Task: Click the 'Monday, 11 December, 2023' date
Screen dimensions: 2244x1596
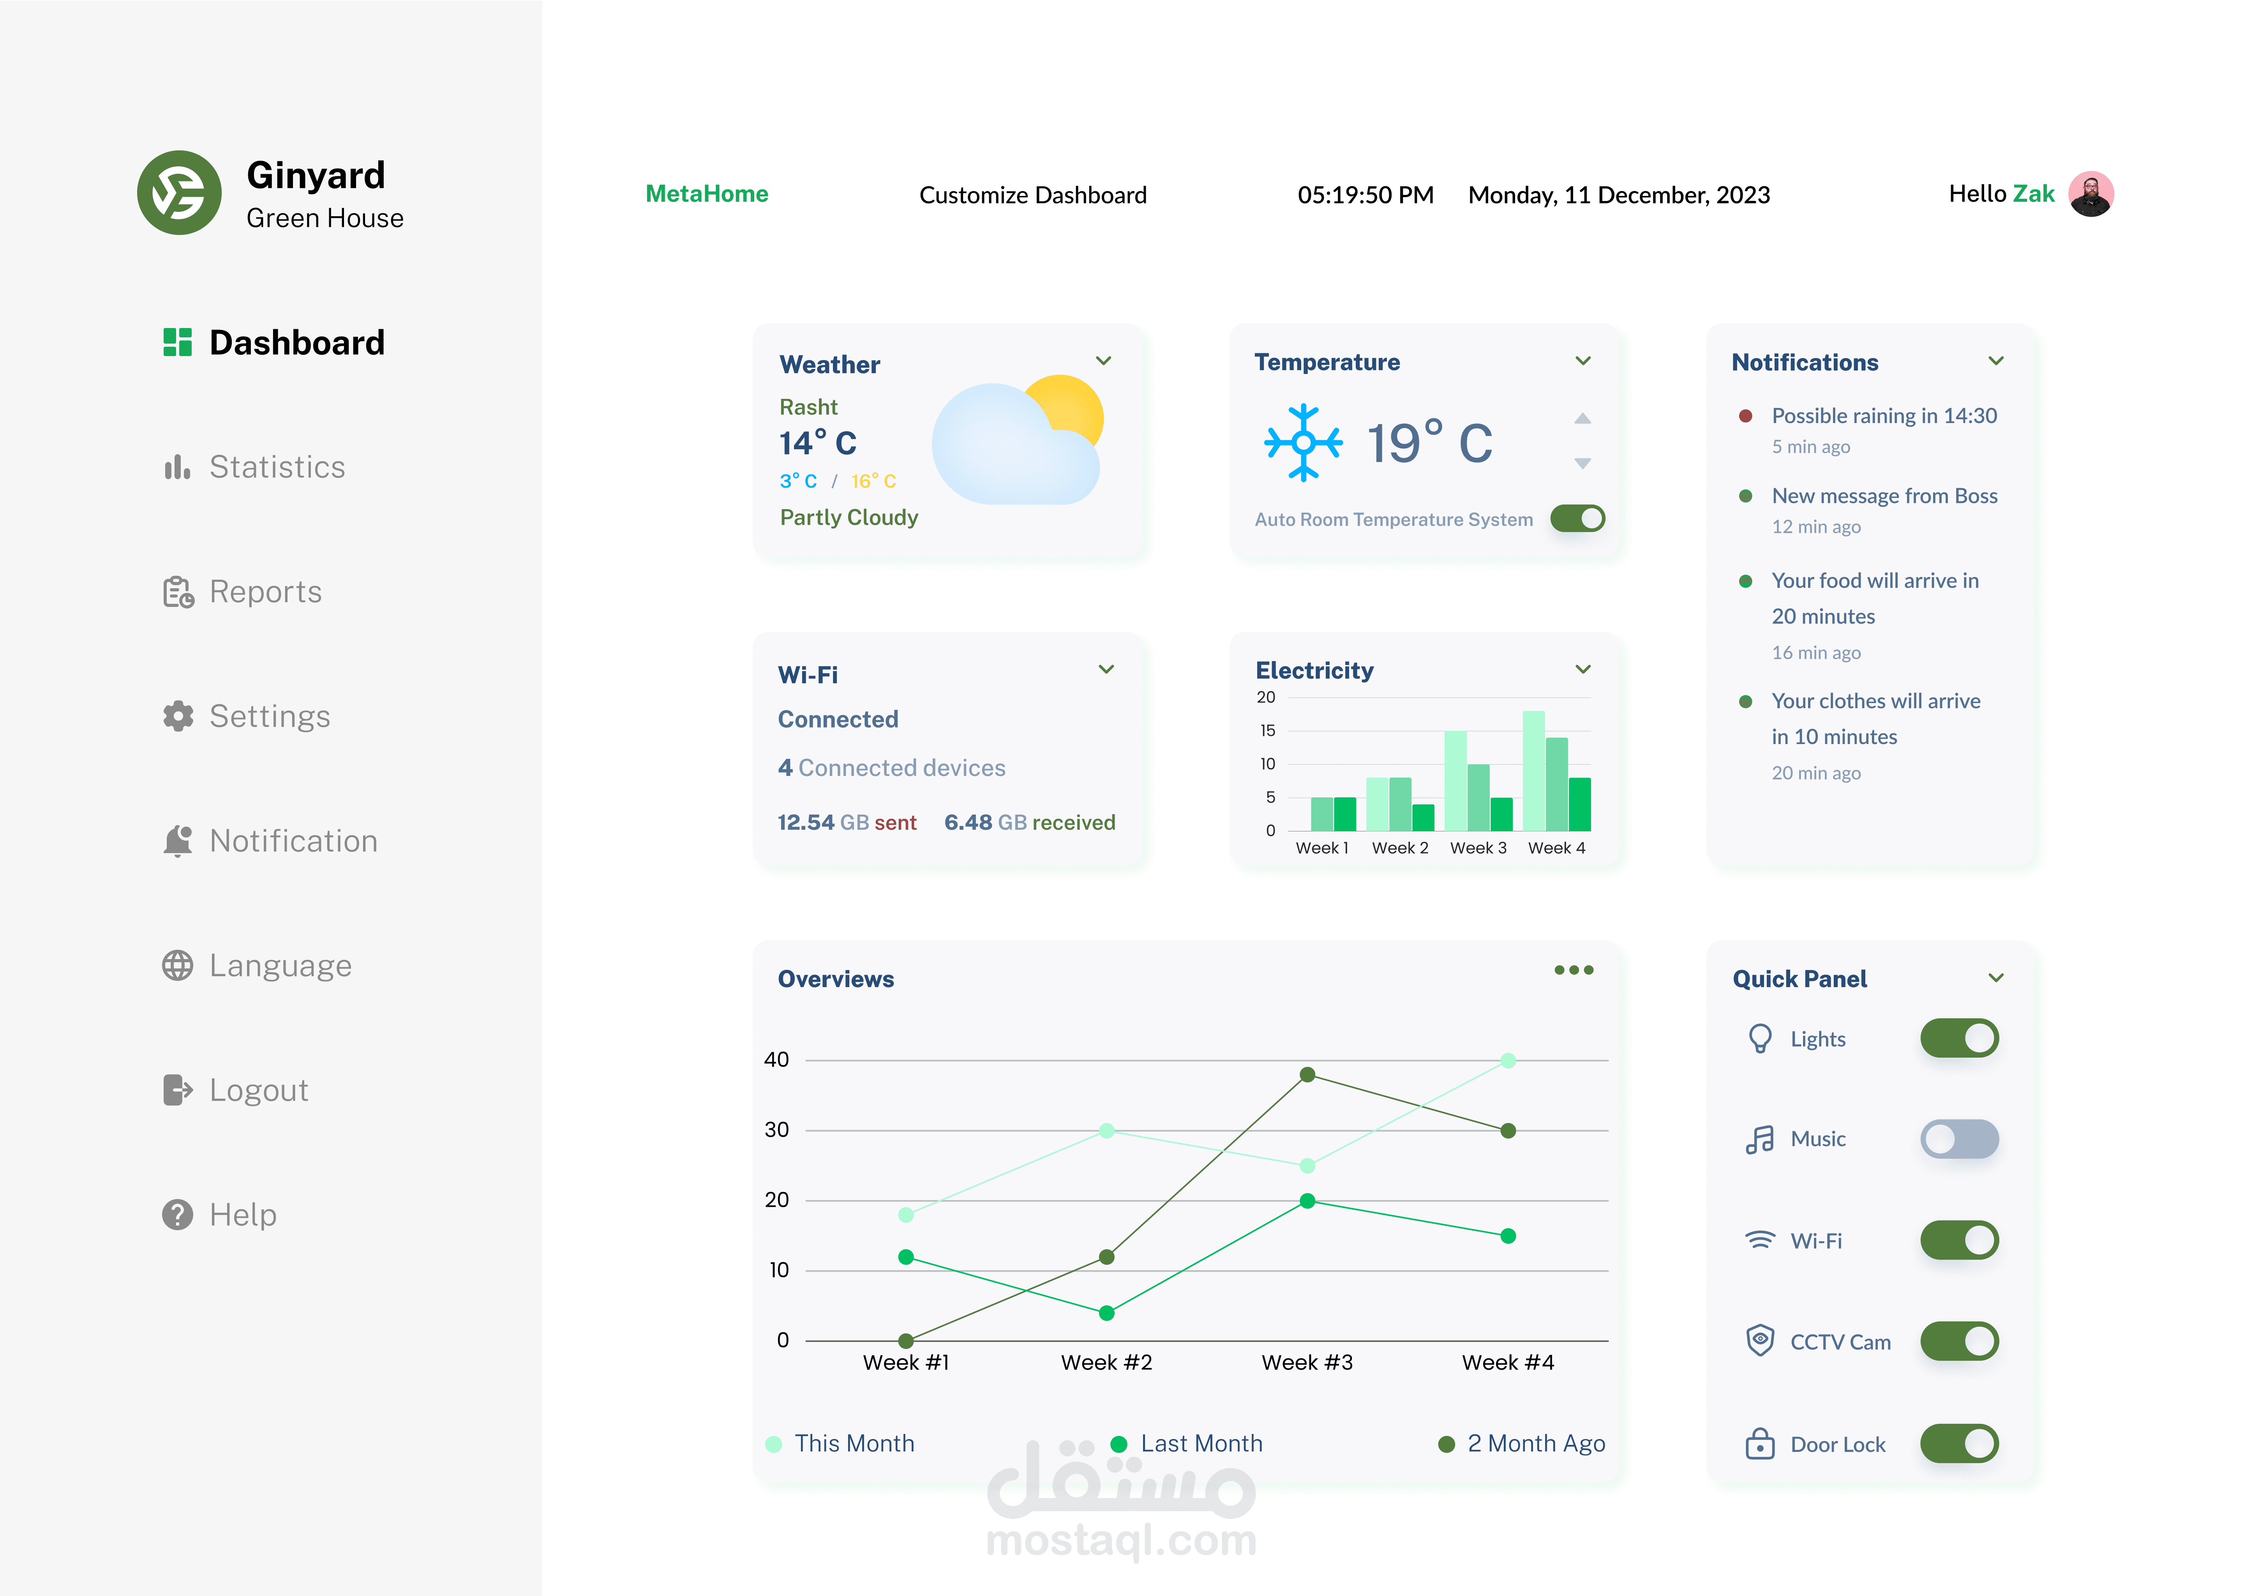Action: click(x=1618, y=195)
